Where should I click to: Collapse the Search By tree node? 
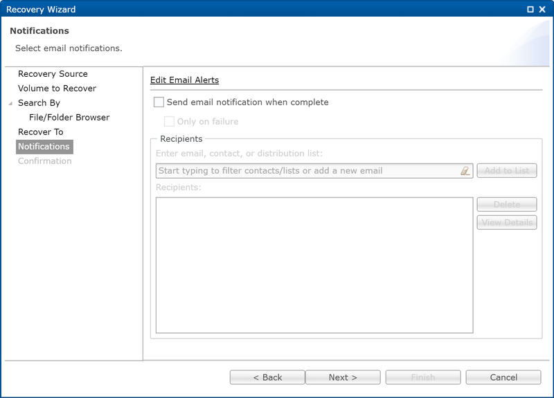click(10, 103)
